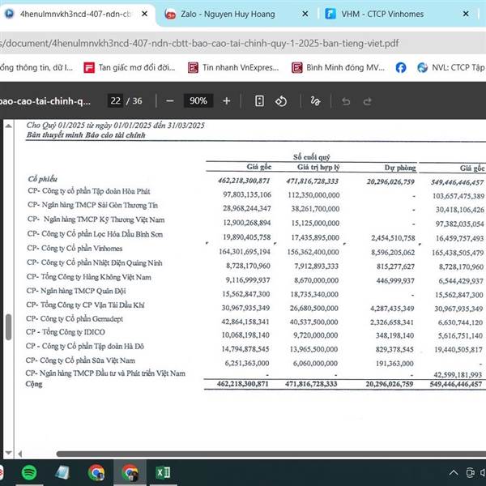The height and width of the screenshot is (486, 486).
Task: Open NVL: CTCP Tập bookmark
Action: coord(451,67)
